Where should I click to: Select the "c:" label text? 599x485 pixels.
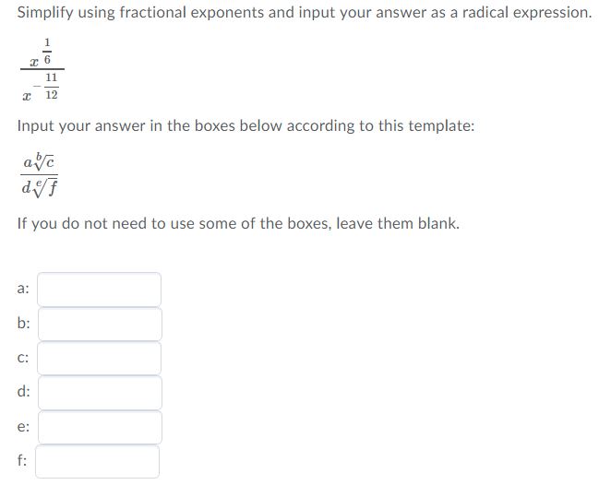pos(23,358)
